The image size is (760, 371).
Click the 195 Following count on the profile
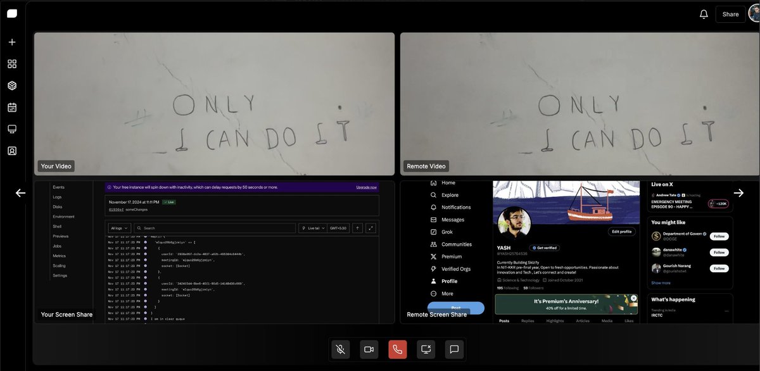click(508, 288)
